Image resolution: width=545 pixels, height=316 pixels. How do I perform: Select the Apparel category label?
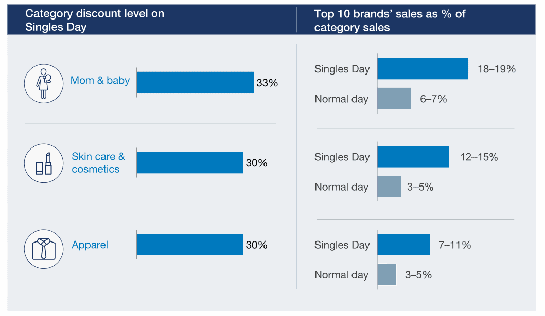tap(90, 245)
